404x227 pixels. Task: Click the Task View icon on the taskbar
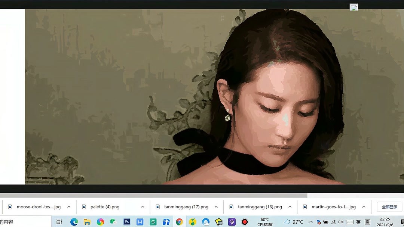pos(59,221)
